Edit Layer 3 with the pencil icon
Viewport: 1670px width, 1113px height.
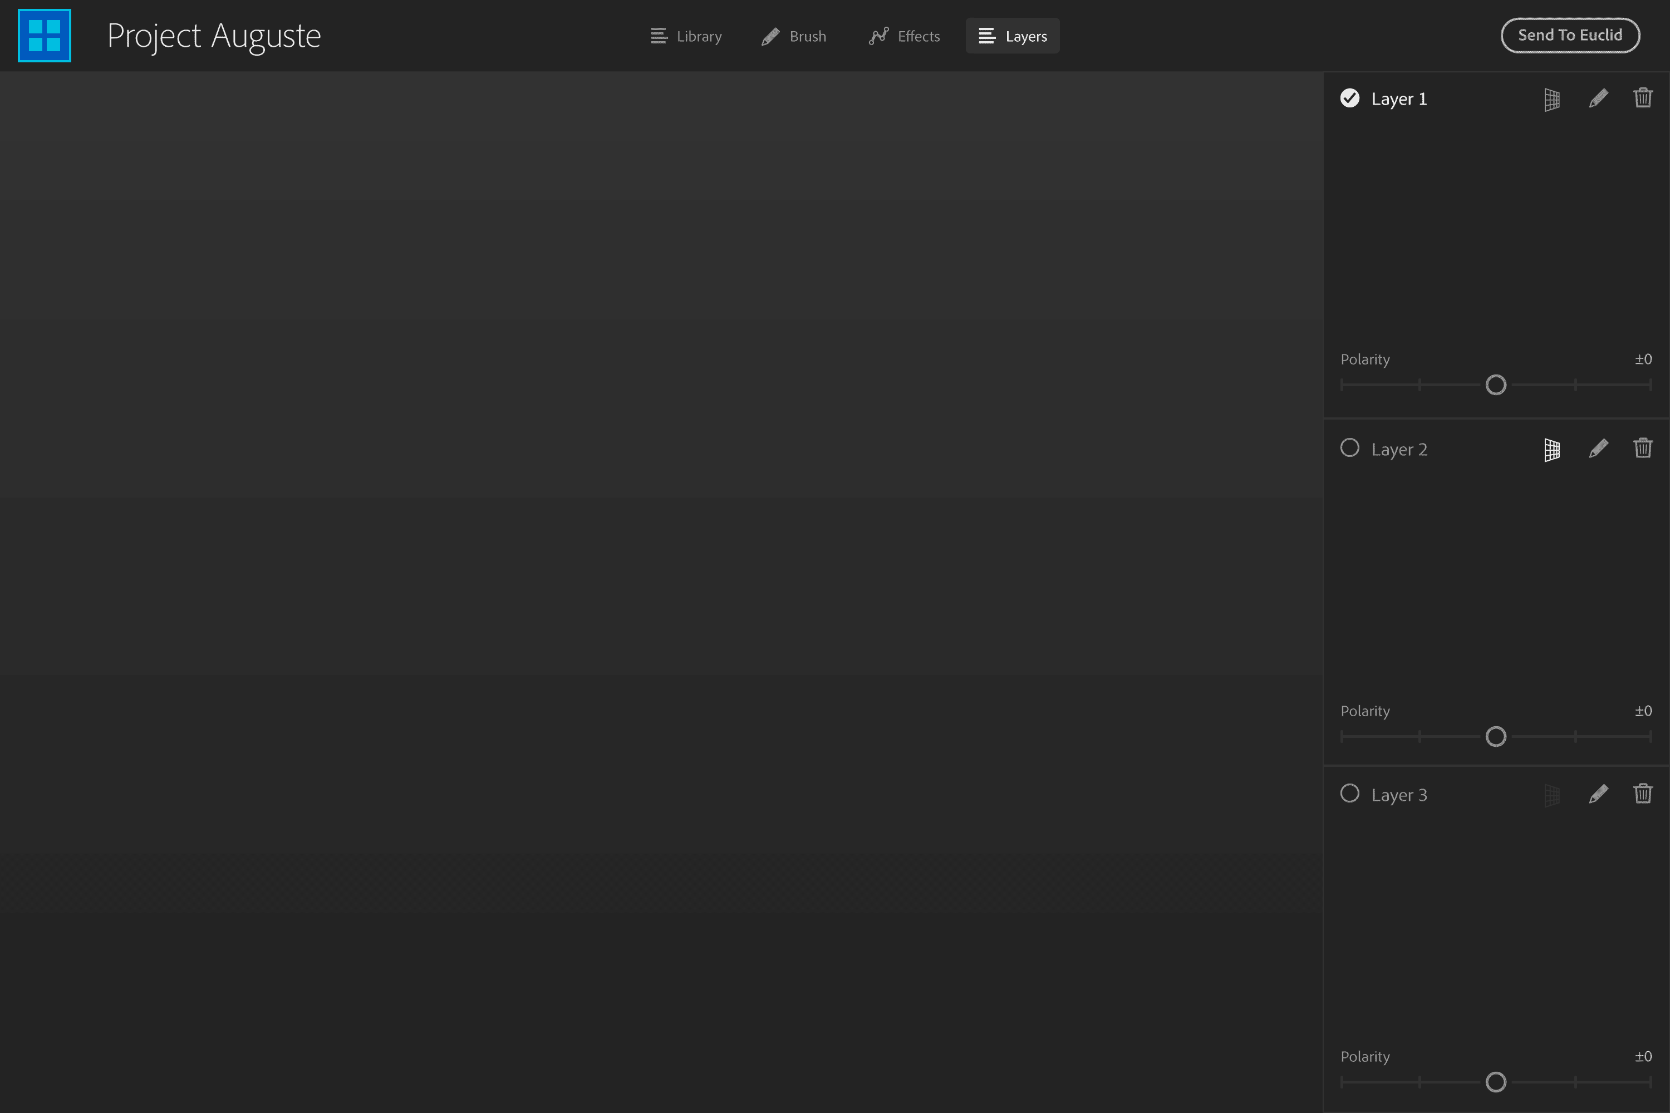[x=1598, y=794]
